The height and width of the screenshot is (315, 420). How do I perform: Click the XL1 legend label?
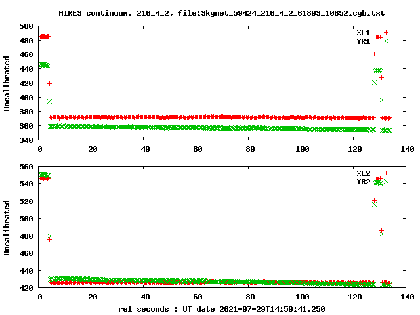(363, 33)
